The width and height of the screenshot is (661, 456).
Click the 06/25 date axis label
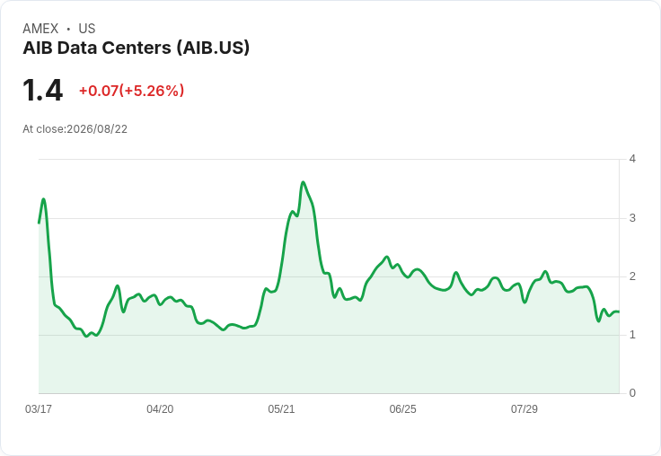402,408
